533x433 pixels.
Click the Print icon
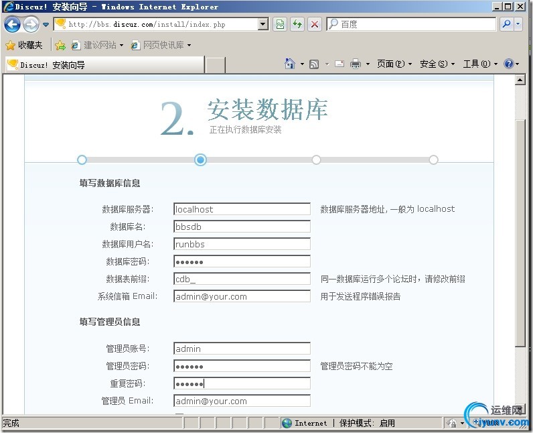click(x=355, y=64)
